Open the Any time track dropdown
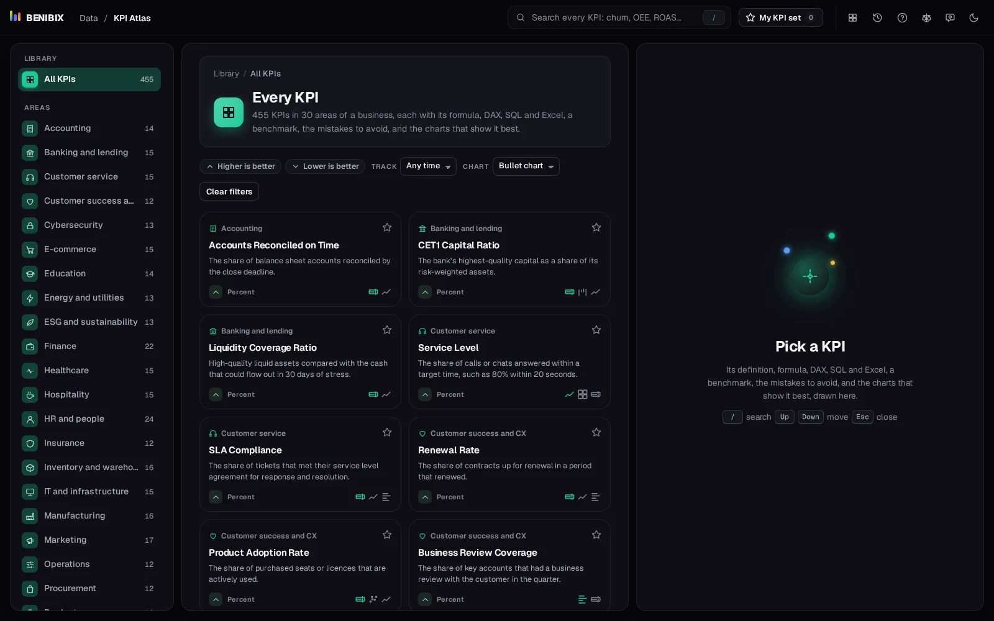The height and width of the screenshot is (621, 994). tap(428, 166)
